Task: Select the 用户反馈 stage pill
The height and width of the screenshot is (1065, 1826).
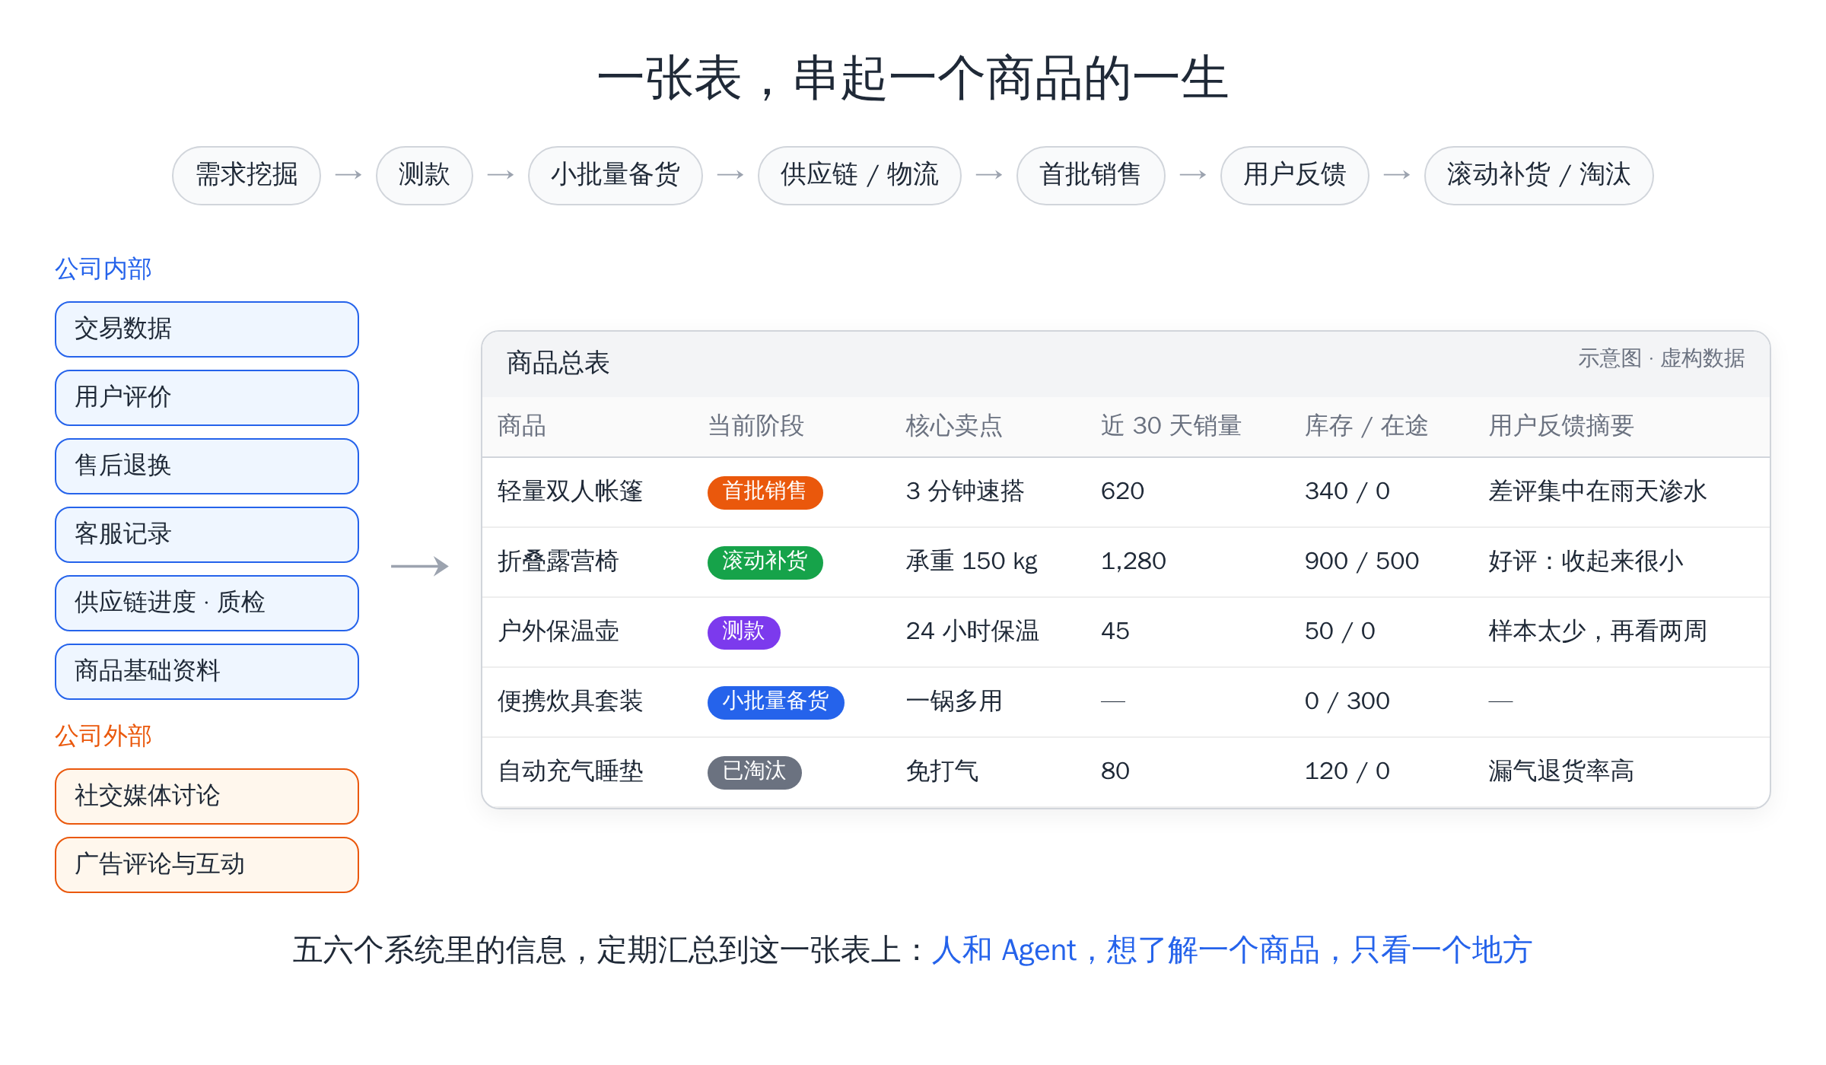Action: (x=1295, y=175)
